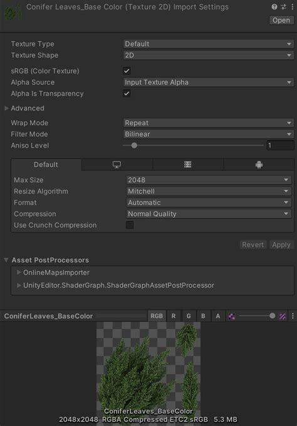The image size is (297, 426).
Task: Switch to the standalone PC platform tab
Action: 117,165
